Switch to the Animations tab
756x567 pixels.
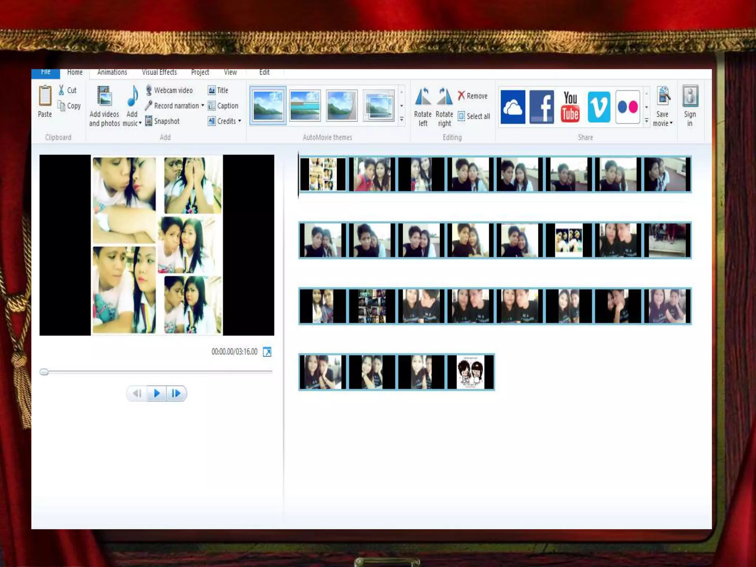pos(112,72)
